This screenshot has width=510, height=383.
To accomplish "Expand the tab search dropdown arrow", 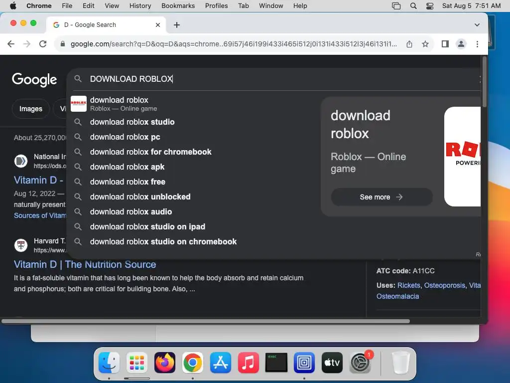I will pos(477,25).
